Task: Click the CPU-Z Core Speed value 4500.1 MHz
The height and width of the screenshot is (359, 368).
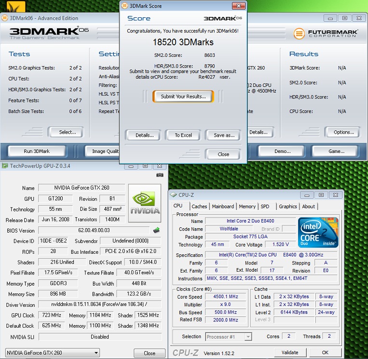Action: [x=226, y=297]
